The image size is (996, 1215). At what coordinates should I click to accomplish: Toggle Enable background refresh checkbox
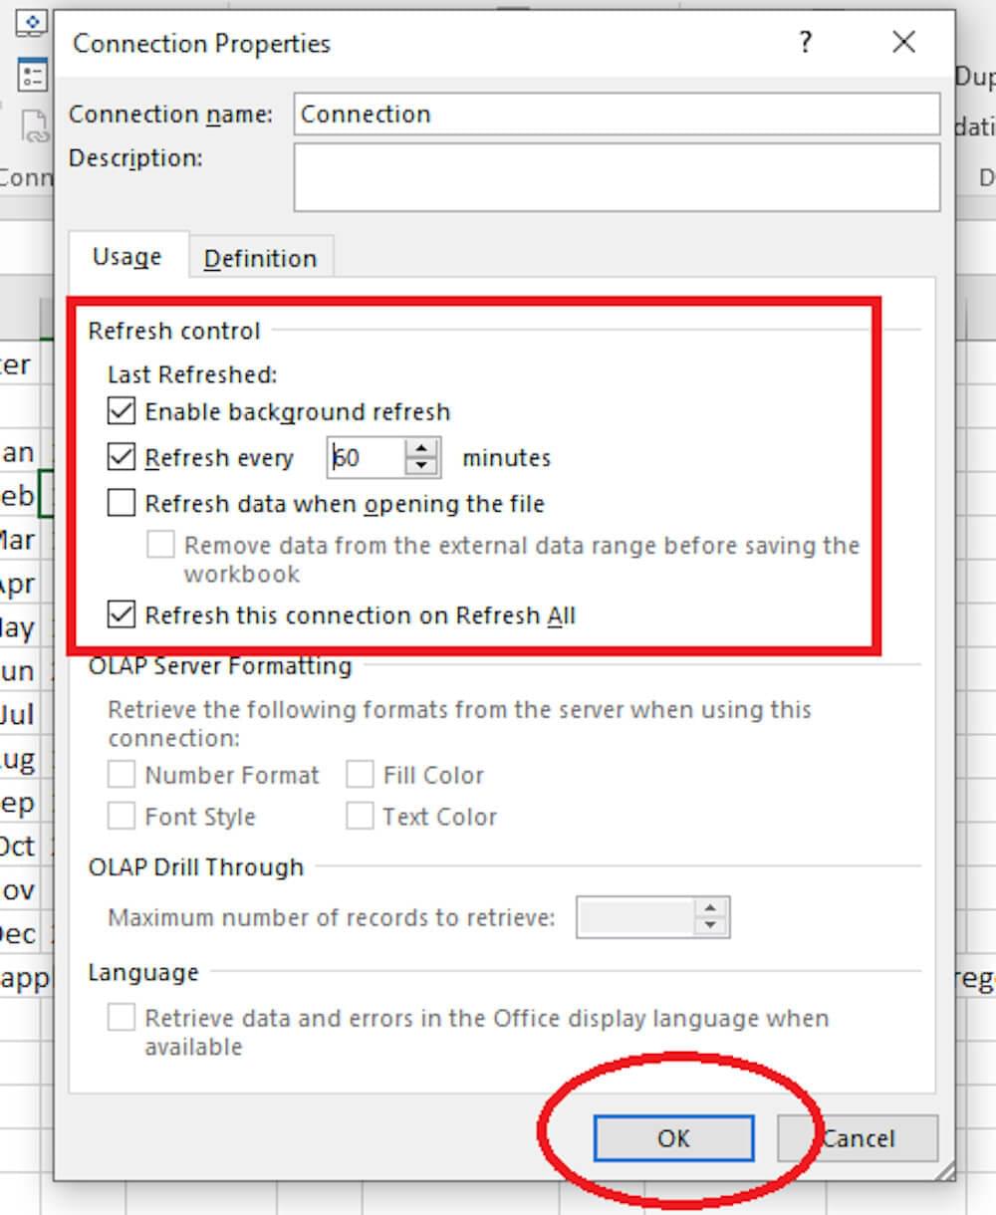pos(122,411)
